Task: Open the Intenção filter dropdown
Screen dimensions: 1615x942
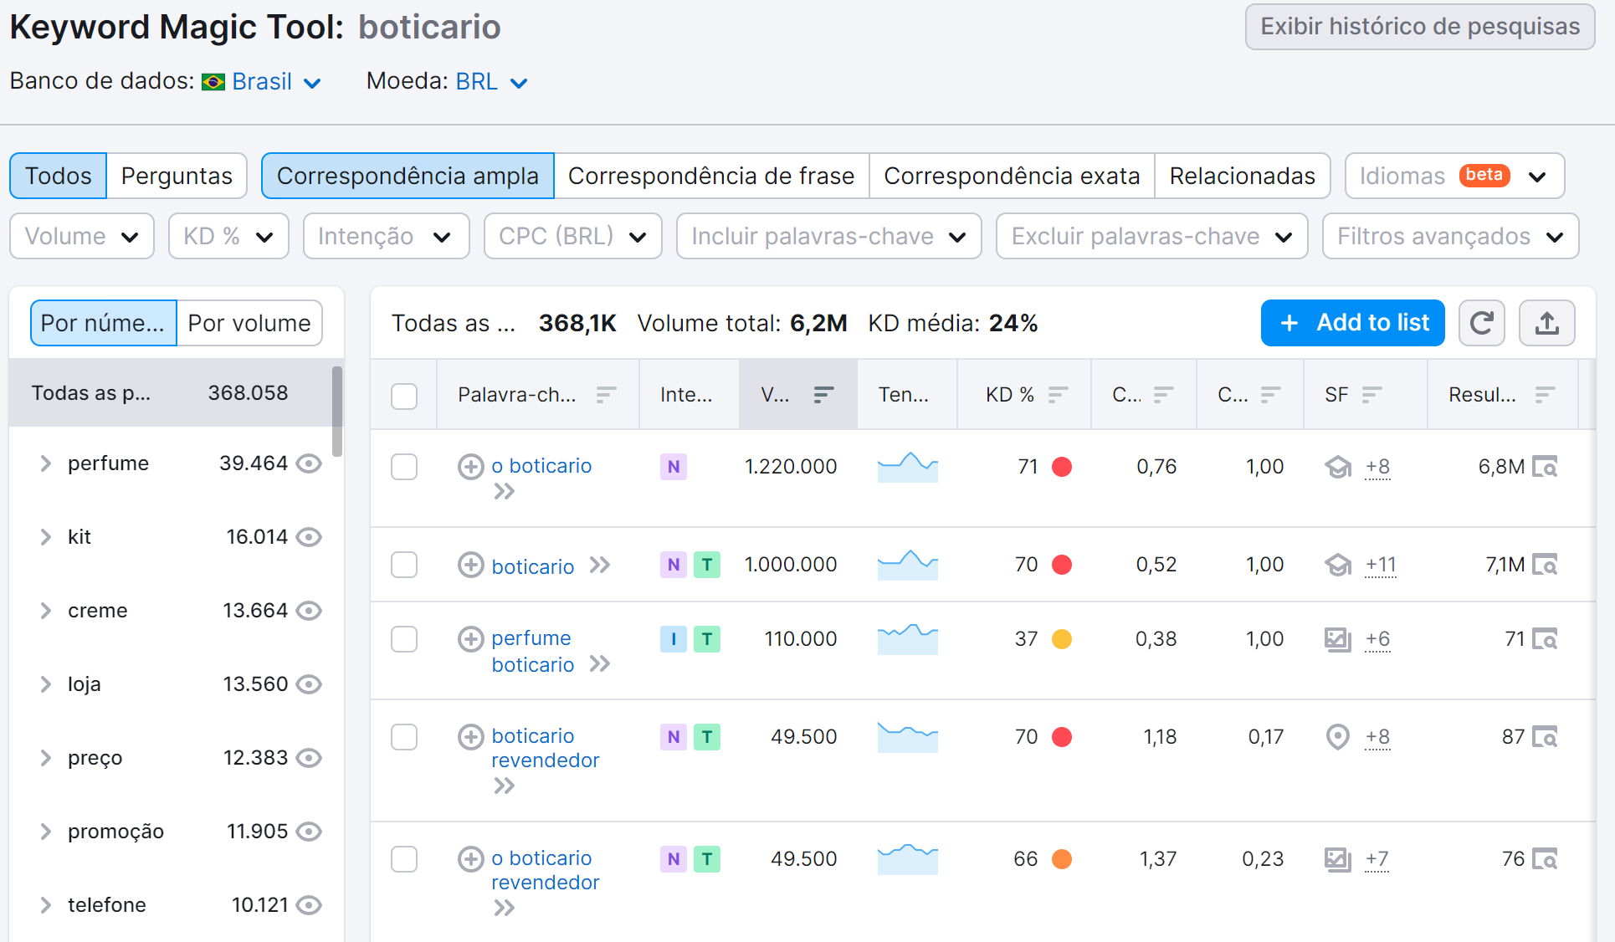Action: 386,237
